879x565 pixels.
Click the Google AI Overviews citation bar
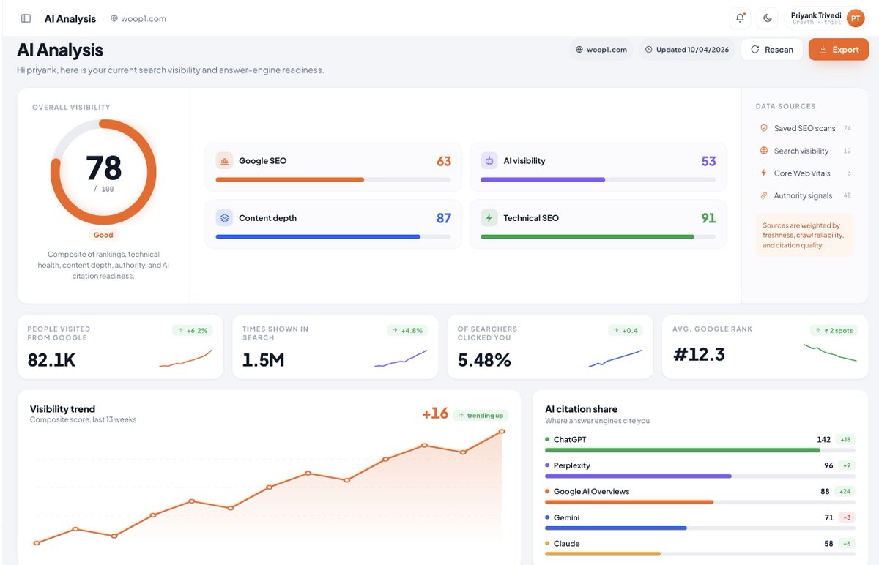700,502
